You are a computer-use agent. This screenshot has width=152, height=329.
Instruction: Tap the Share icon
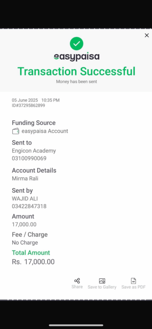77,281
